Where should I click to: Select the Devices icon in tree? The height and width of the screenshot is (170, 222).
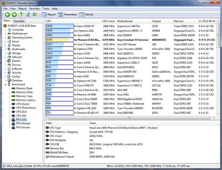point(9,65)
